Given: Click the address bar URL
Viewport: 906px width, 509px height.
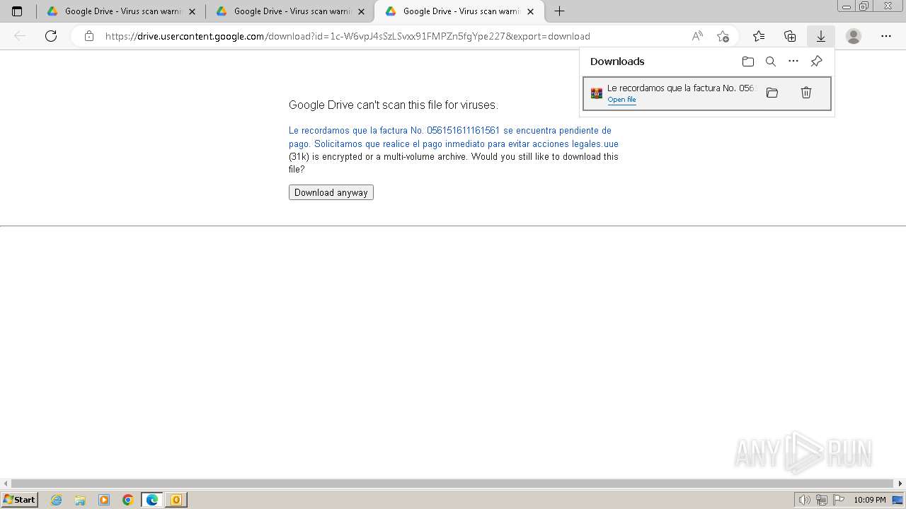Looking at the screenshot, I should tap(348, 36).
